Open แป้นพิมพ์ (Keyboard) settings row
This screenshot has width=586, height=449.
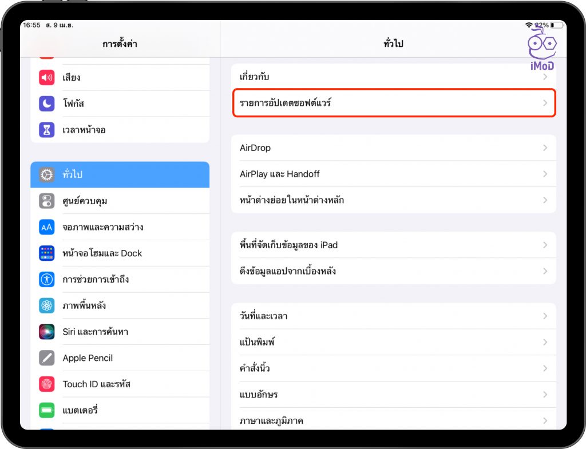[393, 342]
